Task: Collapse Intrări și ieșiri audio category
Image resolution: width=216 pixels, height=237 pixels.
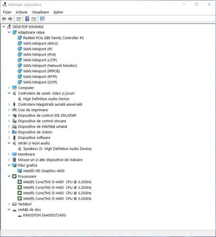Action: coord(9,143)
